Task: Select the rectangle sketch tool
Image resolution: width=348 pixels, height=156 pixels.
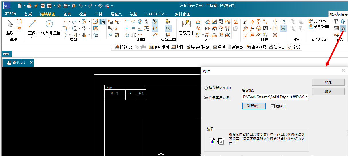Action: (65, 21)
